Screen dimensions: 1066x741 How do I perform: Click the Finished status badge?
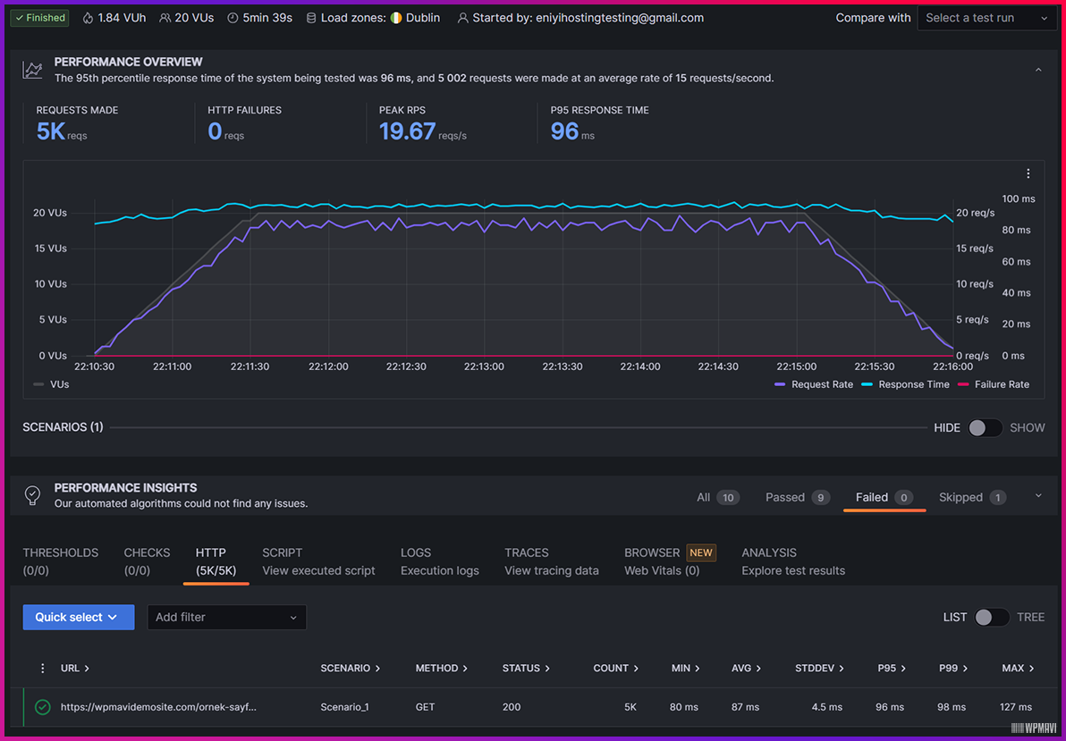tap(40, 18)
